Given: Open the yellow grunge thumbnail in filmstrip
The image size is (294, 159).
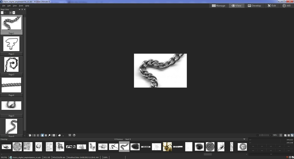Looking at the screenshot, I should pyautogui.click(x=167, y=147).
